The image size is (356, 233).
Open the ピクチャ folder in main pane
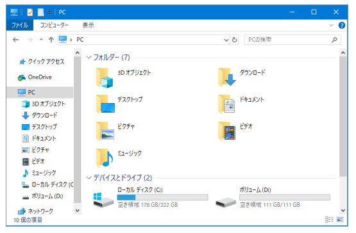tap(115, 131)
